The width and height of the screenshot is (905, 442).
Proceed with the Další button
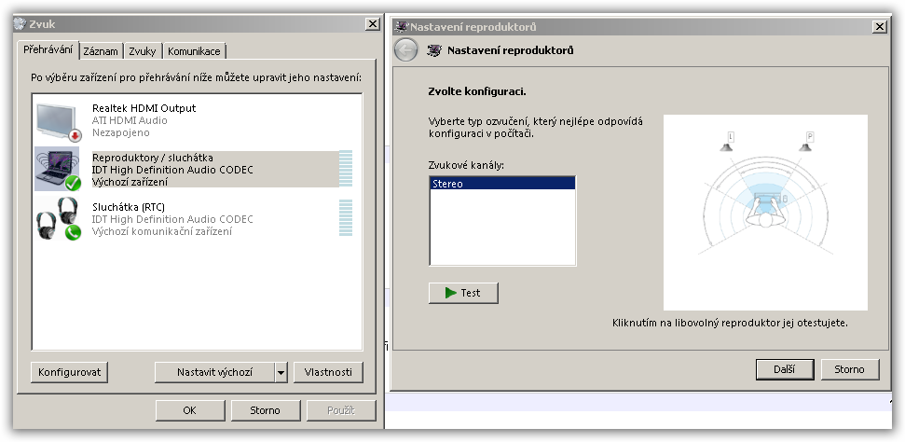784,369
